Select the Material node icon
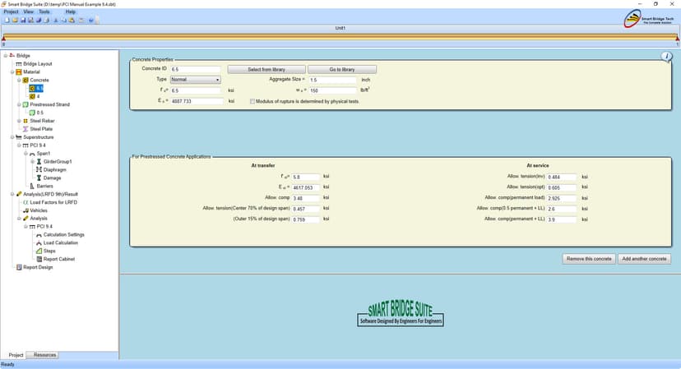This screenshot has width=681, height=369. [19, 72]
